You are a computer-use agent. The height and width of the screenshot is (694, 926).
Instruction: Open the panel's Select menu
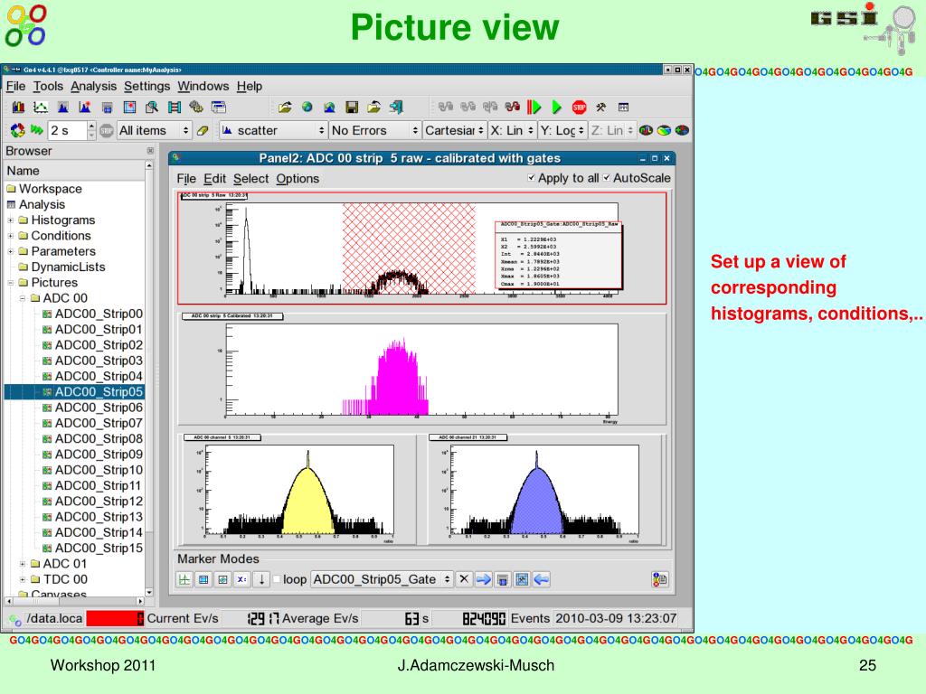click(x=251, y=179)
